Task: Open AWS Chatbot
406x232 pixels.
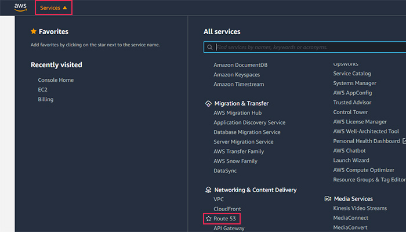Action: pyautogui.click(x=349, y=151)
